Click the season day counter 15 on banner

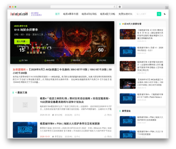point(22,50)
